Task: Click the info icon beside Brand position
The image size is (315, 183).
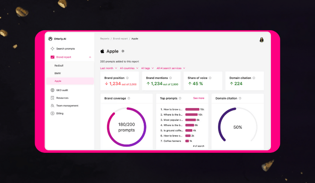Action: pos(127,78)
